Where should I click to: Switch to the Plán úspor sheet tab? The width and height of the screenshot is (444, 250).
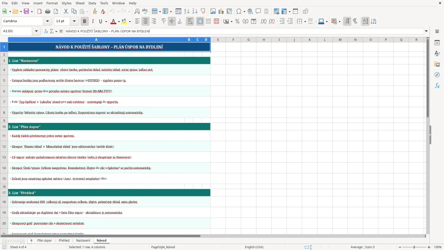click(x=44, y=240)
